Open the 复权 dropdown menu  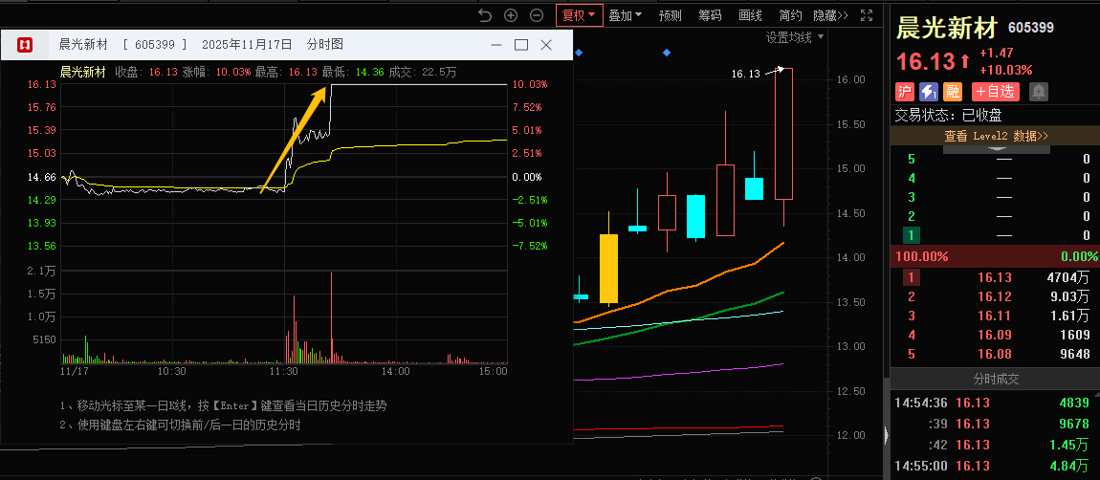(x=579, y=15)
